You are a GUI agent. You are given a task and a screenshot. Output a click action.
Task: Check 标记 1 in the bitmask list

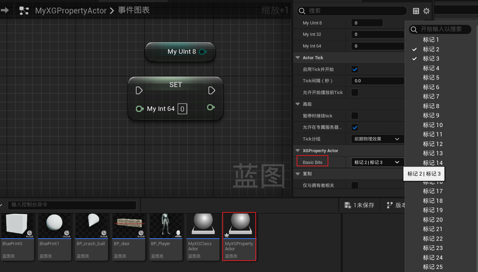click(x=431, y=40)
